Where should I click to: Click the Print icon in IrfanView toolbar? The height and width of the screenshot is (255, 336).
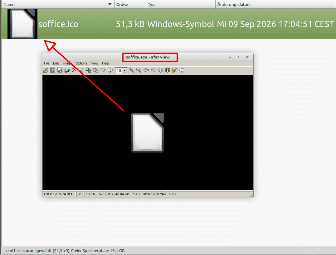click(x=67, y=70)
